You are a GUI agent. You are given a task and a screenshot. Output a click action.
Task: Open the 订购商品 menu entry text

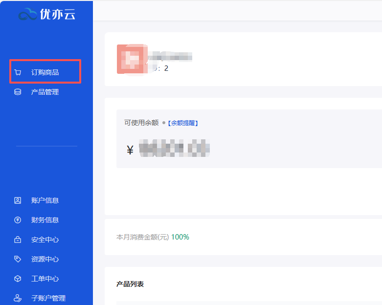(x=45, y=72)
